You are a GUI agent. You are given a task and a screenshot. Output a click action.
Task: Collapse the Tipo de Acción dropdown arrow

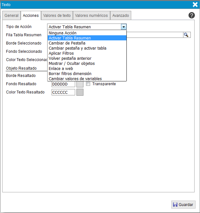tap(124, 27)
